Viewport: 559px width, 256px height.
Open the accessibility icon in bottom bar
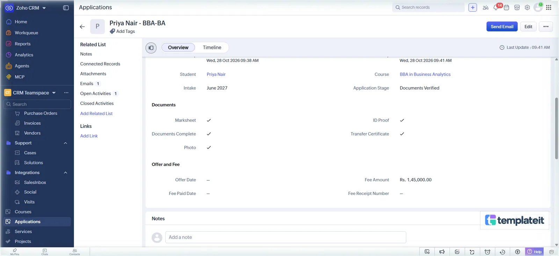click(517, 252)
